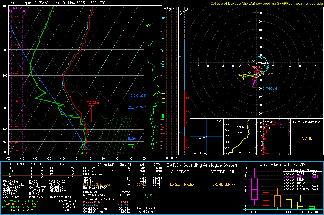Click the K = 22 index value
This screenshot has width=324, height=215.
[x=33, y=182]
